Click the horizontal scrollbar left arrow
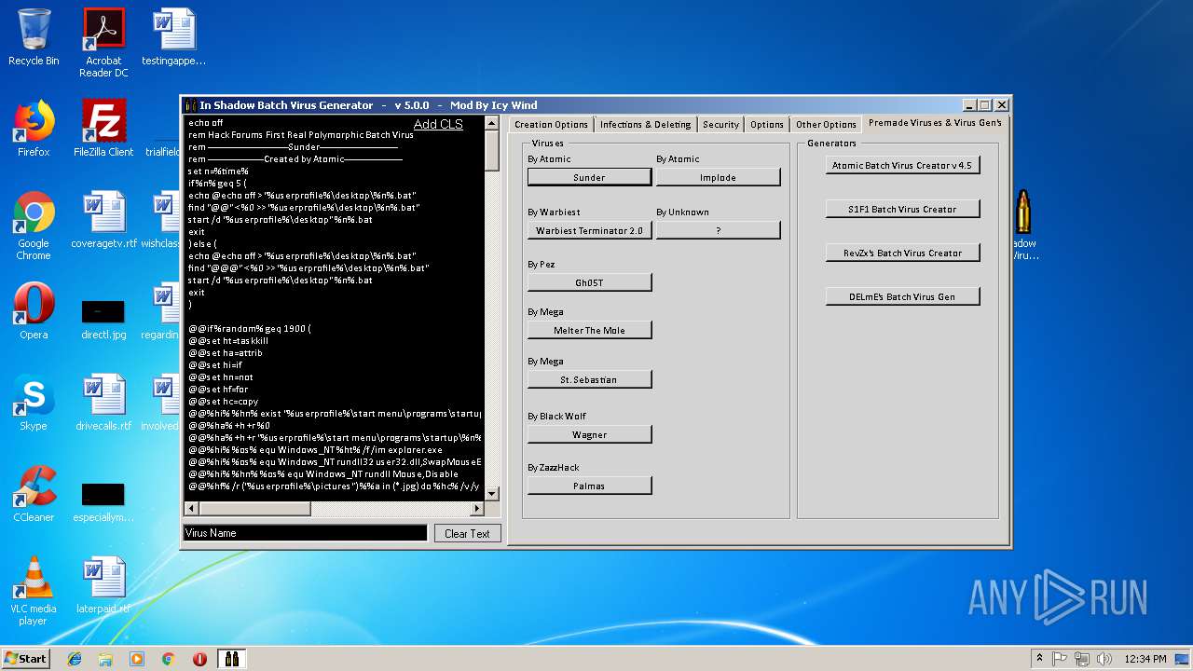This screenshot has width=1193, height=671. (191, 508)
